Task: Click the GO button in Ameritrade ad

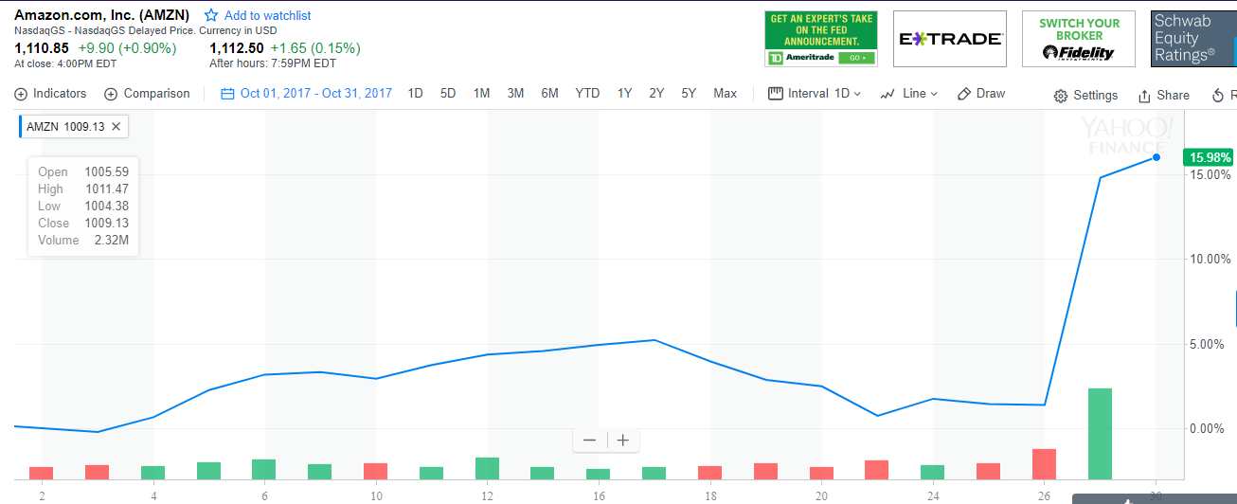Action: [856, 58]
